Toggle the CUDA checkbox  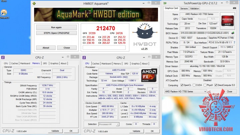[x=194, y=85]
